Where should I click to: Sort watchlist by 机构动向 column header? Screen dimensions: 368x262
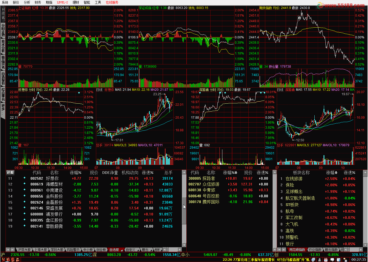click(130, 173)
